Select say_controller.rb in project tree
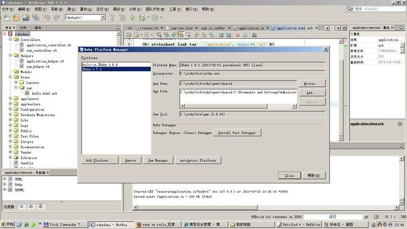This screenshot has height=229, width=407. pos(41,50)
